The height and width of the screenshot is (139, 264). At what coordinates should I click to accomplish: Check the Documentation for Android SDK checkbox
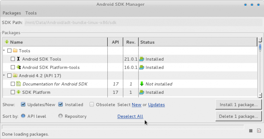pyautogui.click(x=13, y=84)
